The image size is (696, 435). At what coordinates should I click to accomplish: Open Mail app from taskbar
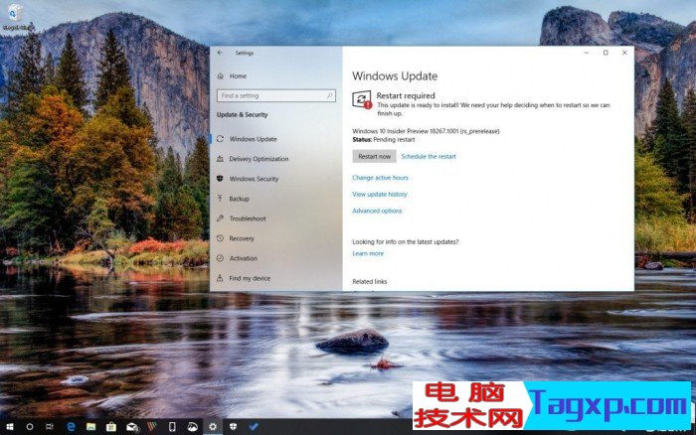132,427
